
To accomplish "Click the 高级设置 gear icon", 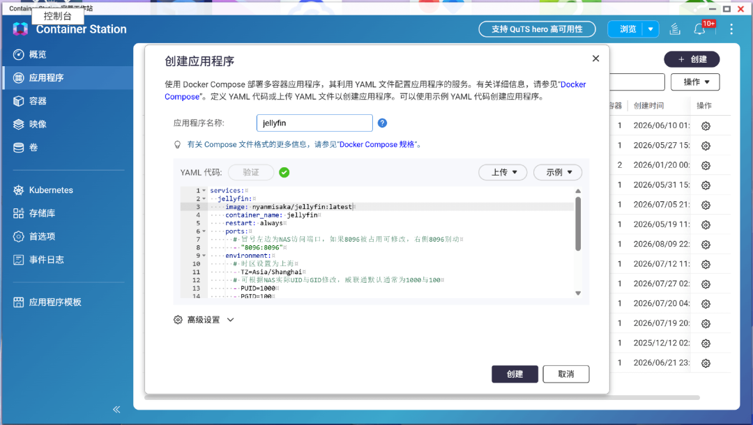I will click(x=178, y=320).
